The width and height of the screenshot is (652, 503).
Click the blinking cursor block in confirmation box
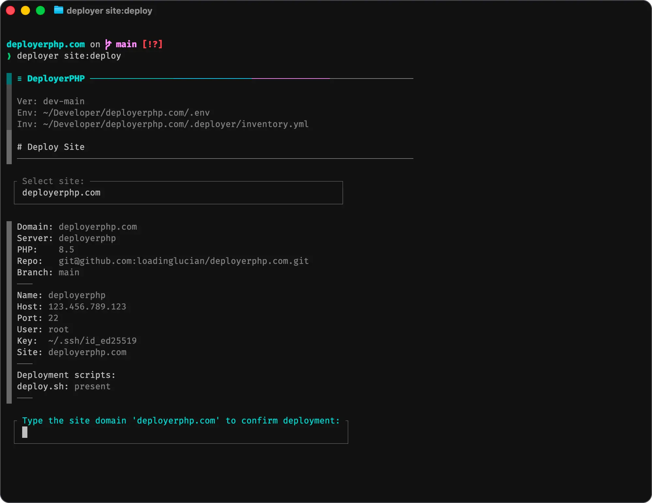pos(25,433)
